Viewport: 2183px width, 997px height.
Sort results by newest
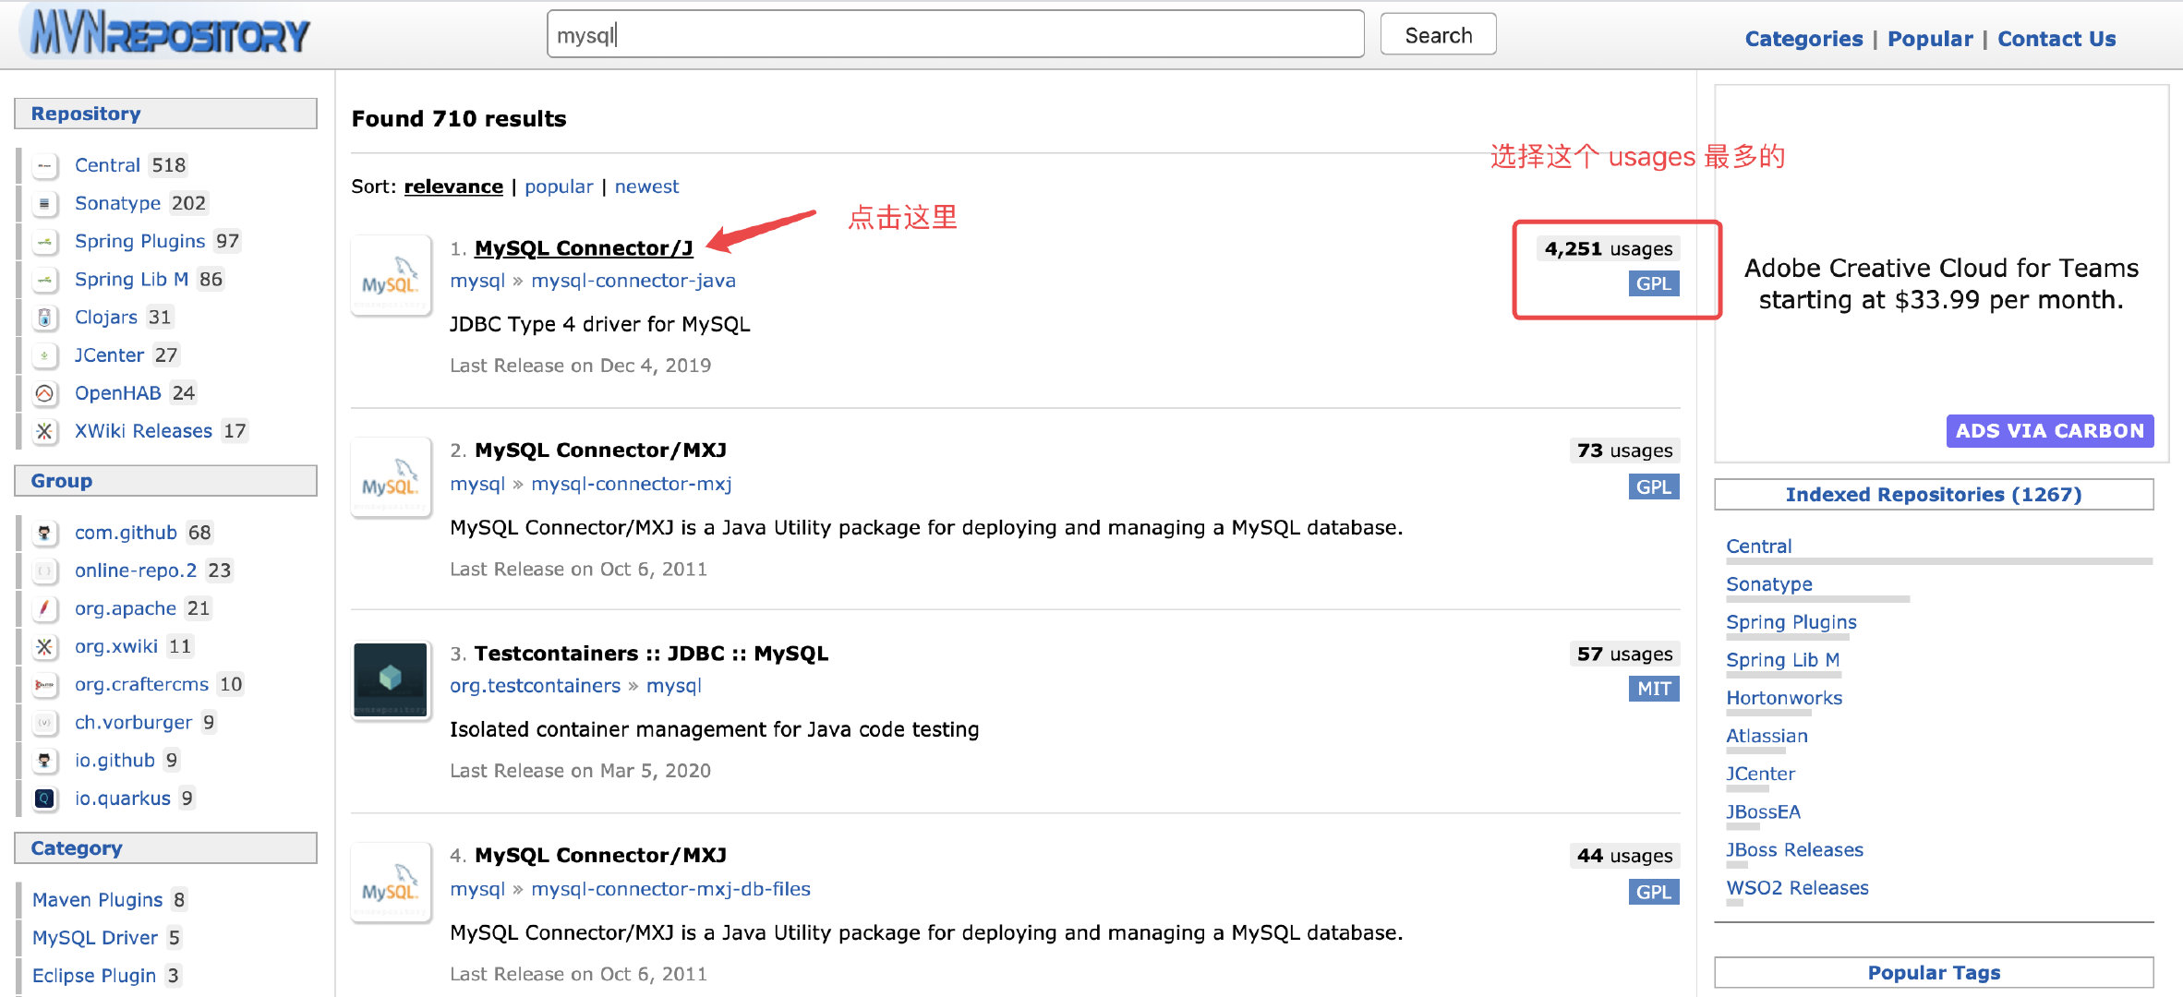click(x=646, y=186)
